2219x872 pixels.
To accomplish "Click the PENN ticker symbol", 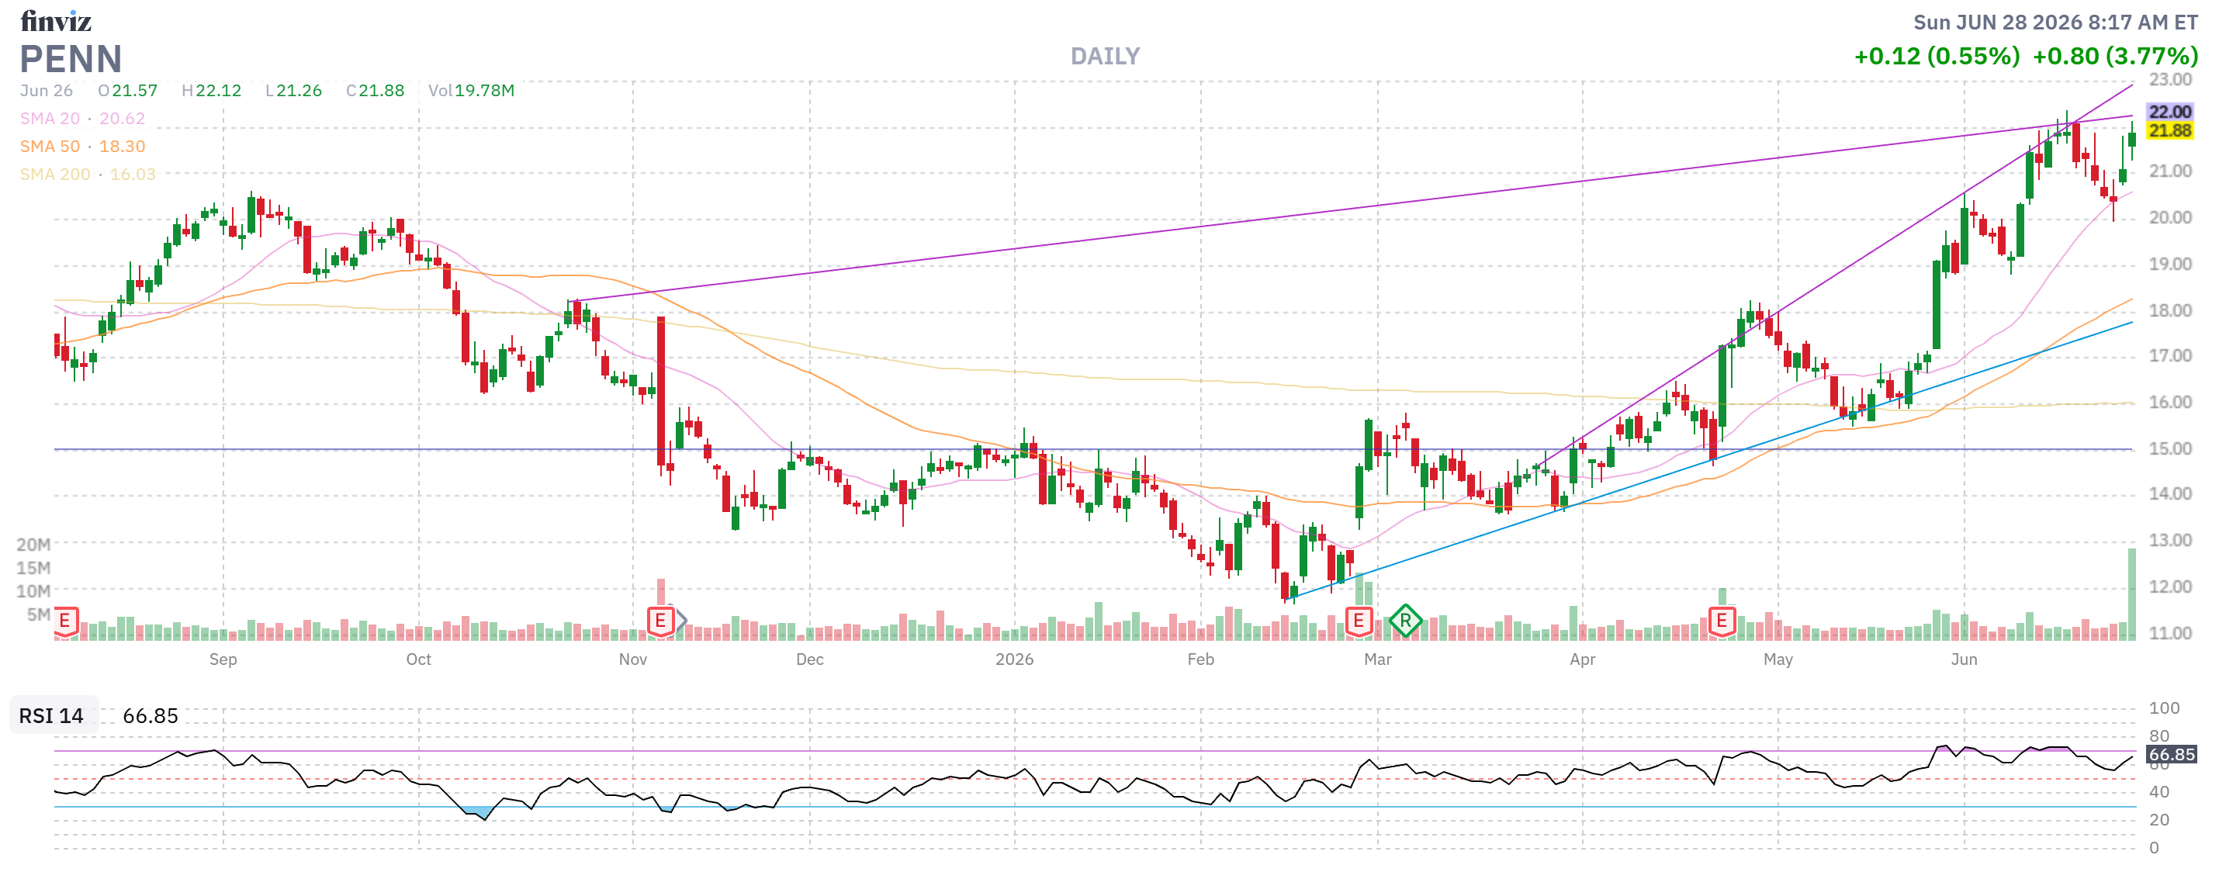I will point(71,59).
